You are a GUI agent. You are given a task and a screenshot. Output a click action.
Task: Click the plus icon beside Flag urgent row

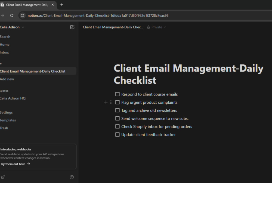pos(106,102)
